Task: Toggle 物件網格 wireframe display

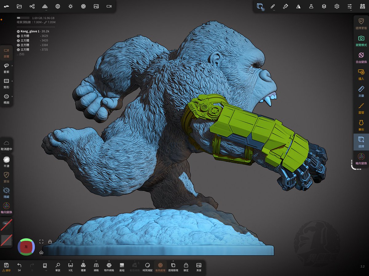Action: (x=109, y=267)
